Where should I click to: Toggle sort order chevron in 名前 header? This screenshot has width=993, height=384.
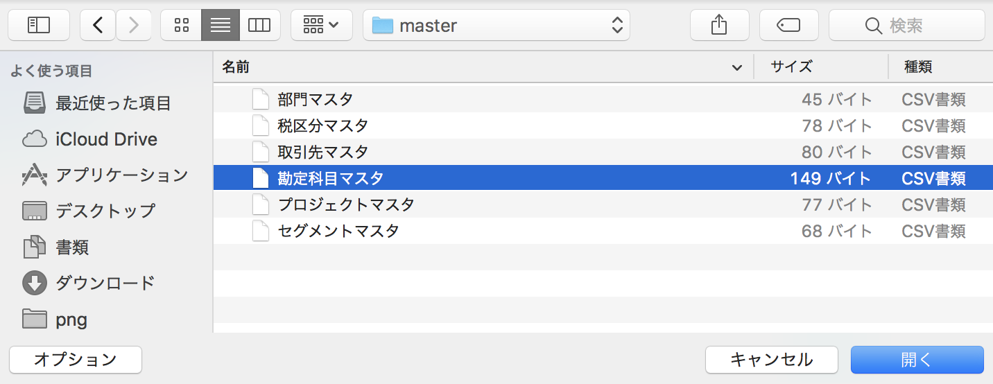coord(736,68)
